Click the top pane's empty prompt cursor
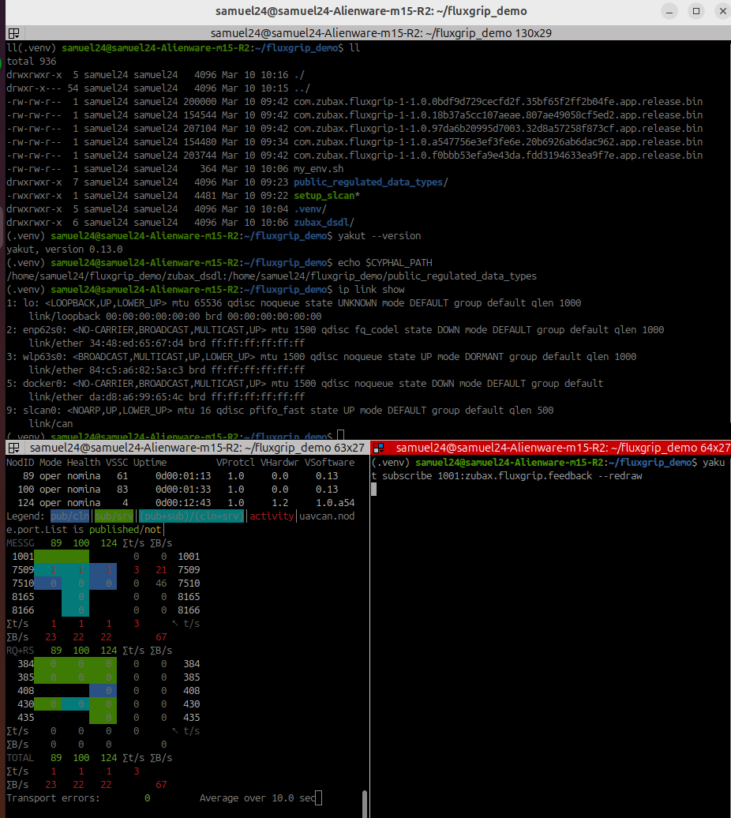Screen dimensions: 731x818 [340, 436]
